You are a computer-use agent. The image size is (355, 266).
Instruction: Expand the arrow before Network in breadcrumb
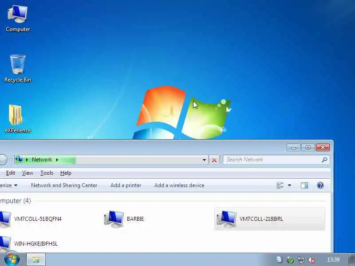point(27,160)
